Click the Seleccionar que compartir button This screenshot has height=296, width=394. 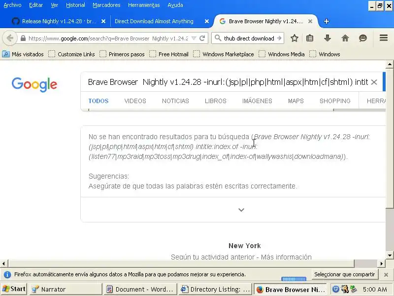pos(344,274)
